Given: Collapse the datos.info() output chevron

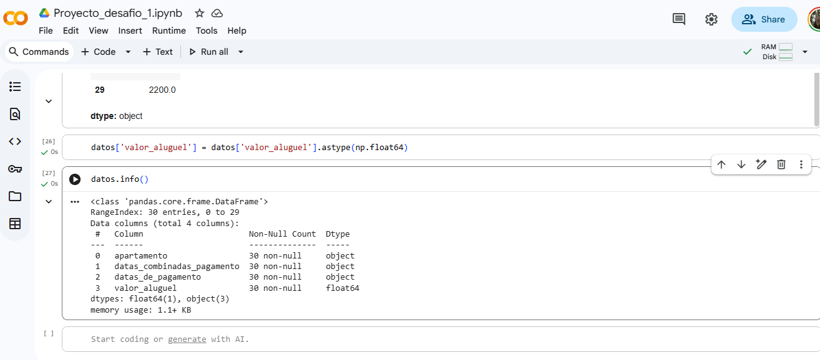Looking at the screenshot, I should pos(49,201).
